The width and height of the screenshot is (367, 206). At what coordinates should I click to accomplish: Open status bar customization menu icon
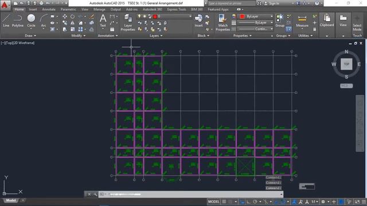[x=364, y=201]
